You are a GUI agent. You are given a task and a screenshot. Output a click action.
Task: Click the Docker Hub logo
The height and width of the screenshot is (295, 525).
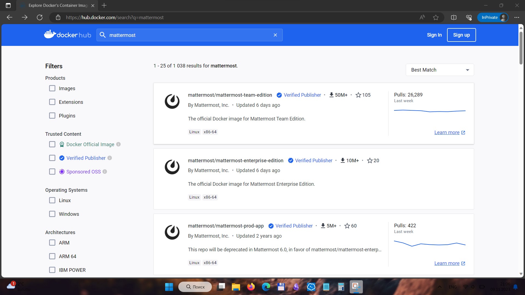click(x=68, y=35)
